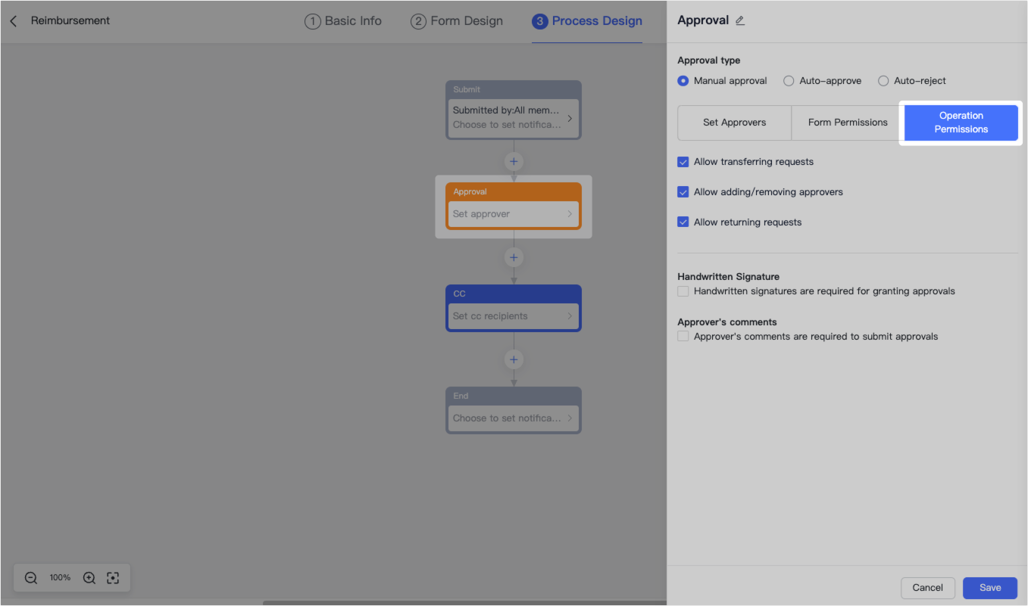Enable the handwritten signature requirement
The width and height of the screenshot is (1028, 606).
point(683,291)
